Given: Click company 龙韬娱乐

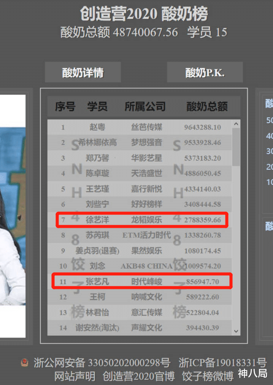Looking at the screenshot, I should (x=147, y=220).
